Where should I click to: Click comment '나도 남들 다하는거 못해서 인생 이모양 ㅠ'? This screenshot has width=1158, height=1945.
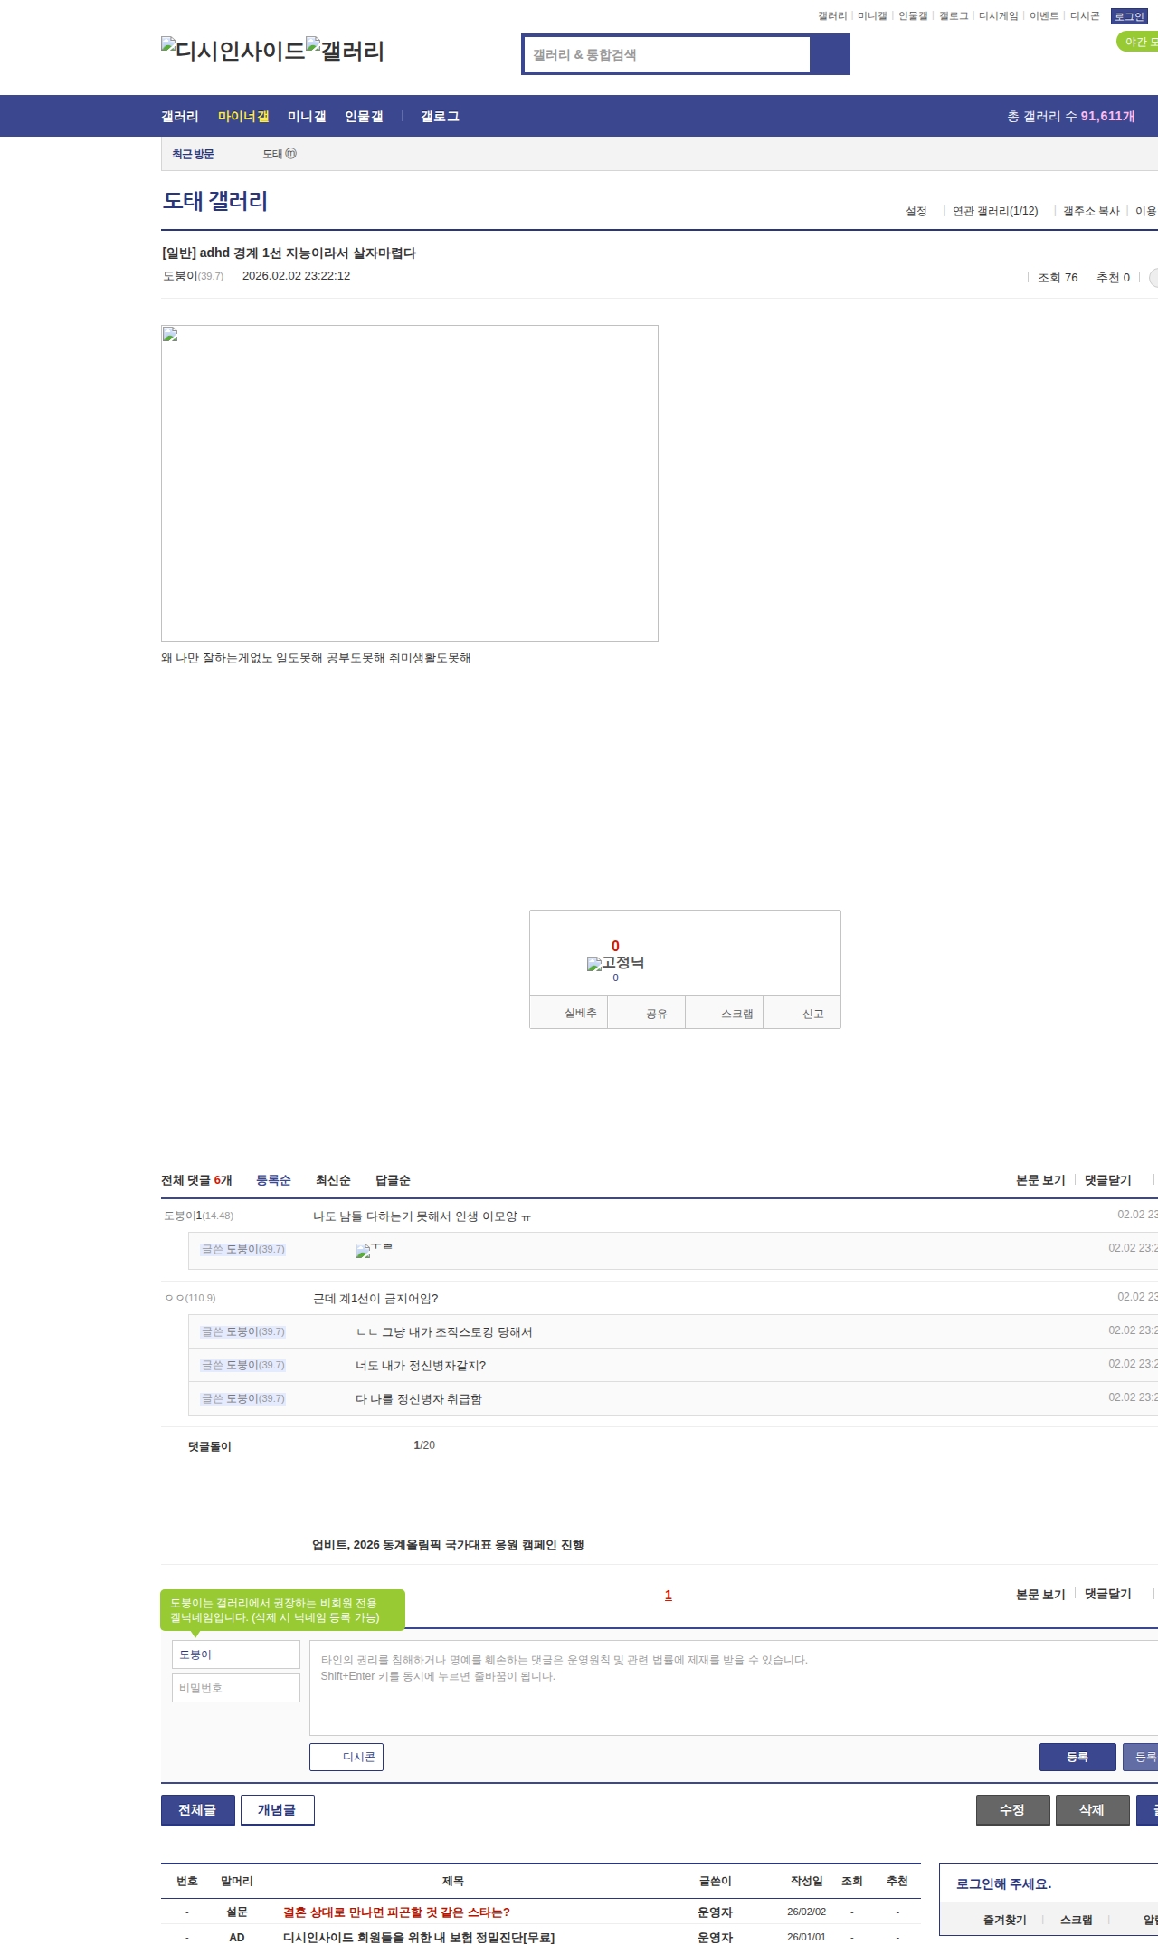[422, 1216]
